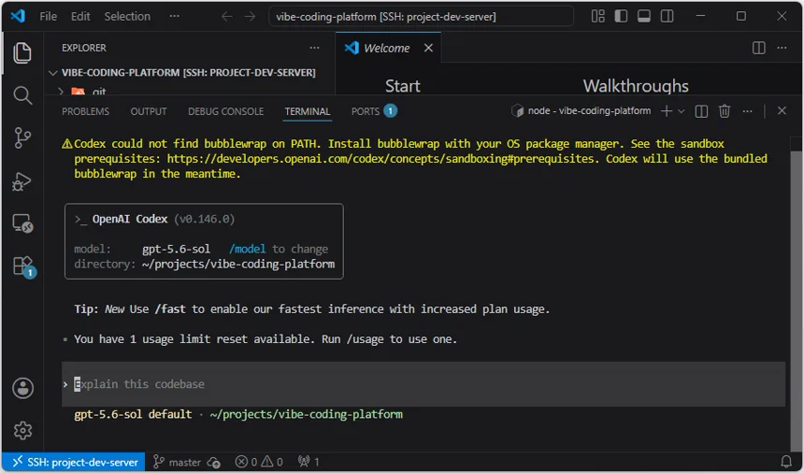Switch to the DEBUG CONSOLE tab
This screenshot has width=804, height=473.
225,111
